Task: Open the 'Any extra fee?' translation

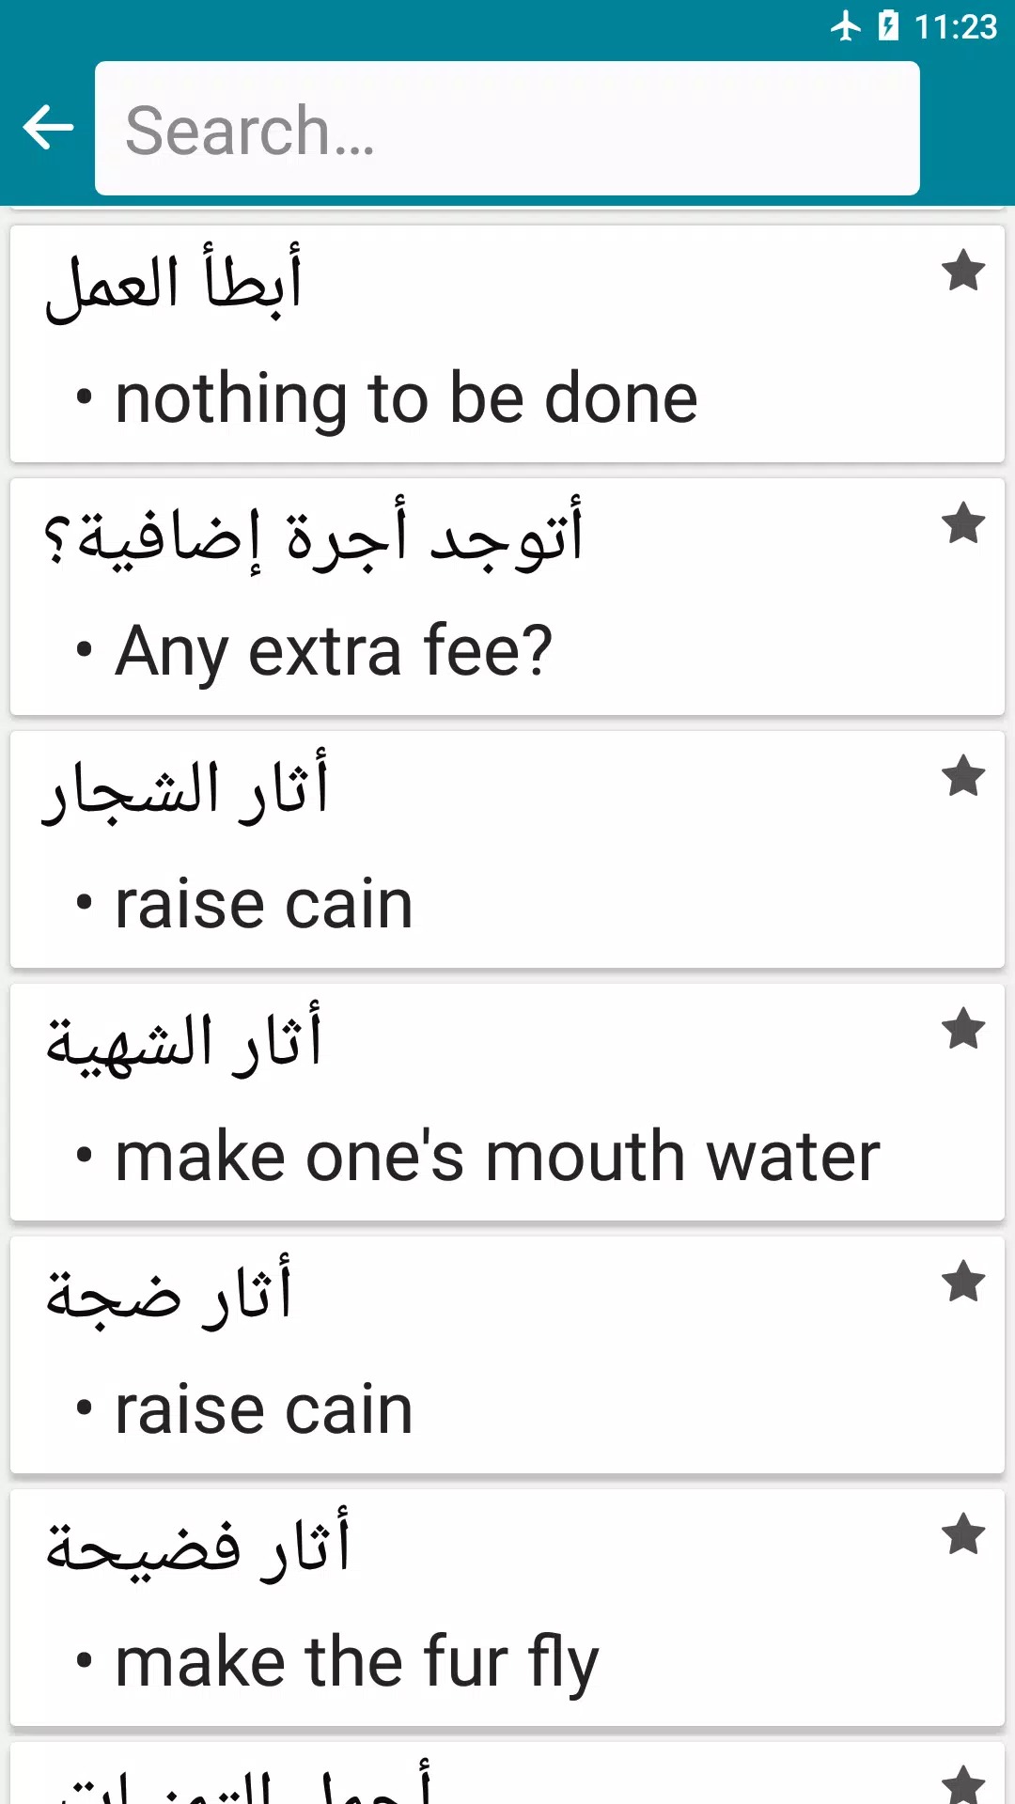Action: click(334, 651)
